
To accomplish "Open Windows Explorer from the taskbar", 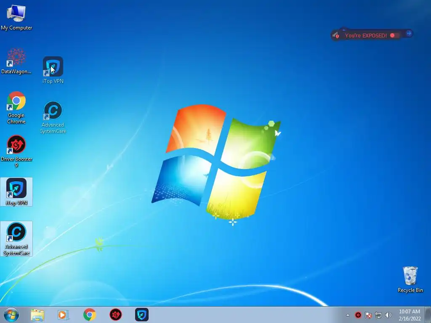I will 37,315.
